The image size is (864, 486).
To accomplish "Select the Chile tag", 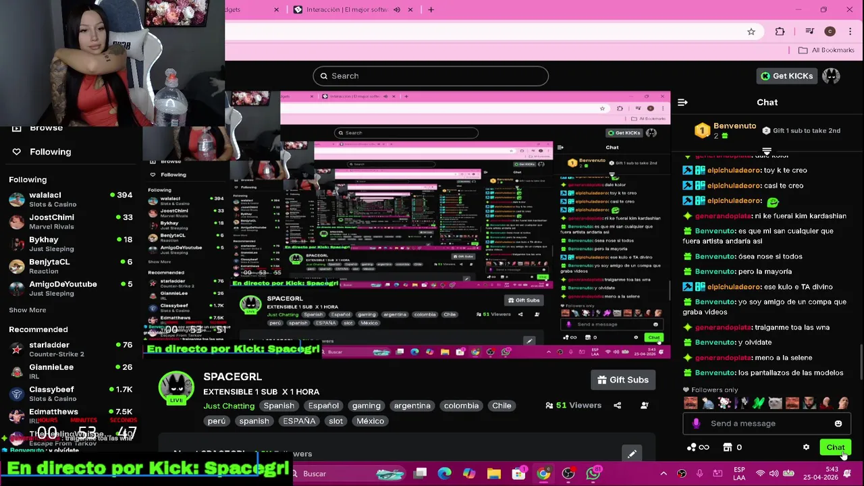I will click(502, 406).
